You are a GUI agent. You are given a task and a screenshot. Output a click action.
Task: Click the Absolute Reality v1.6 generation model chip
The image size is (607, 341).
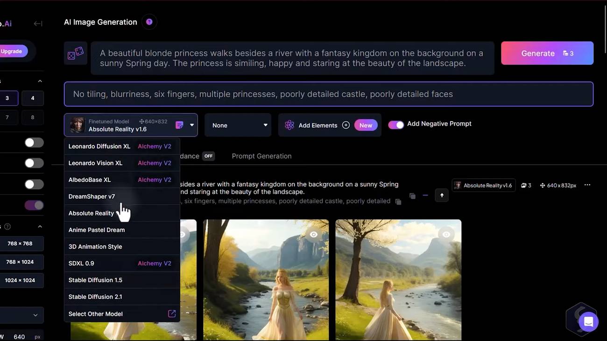tap(484, 185)
